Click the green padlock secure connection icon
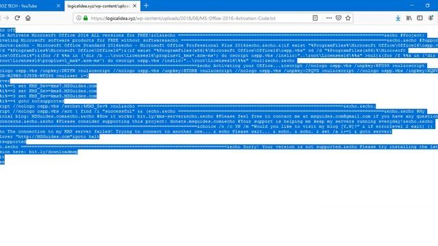 (86, 18)
